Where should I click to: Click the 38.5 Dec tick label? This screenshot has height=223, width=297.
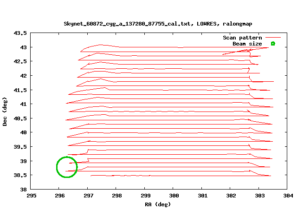(20, 175)
